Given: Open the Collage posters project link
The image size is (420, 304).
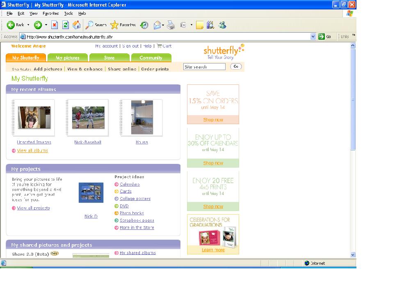Looking at the screenshot, I should click(x=135, y=199).
